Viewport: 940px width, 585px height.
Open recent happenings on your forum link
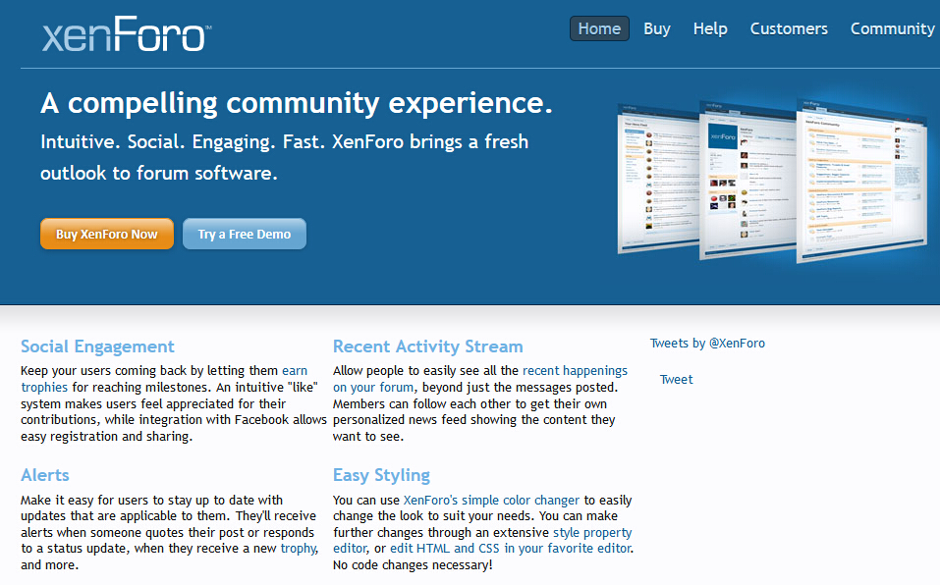tap(574, 371)
